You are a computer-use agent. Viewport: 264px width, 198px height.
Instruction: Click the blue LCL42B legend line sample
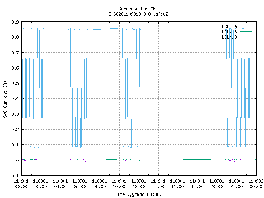point(245,37)
